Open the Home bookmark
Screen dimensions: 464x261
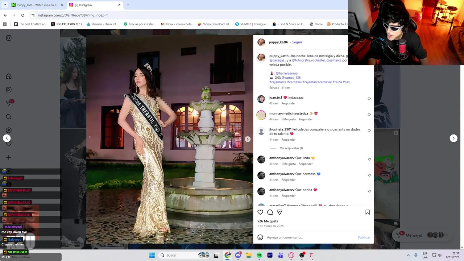tap(316, 24)
